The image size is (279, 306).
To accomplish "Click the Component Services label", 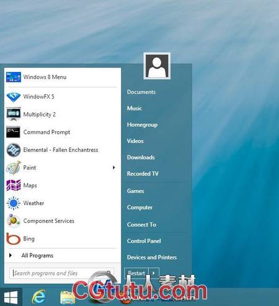I will click(x=49, y=221).
